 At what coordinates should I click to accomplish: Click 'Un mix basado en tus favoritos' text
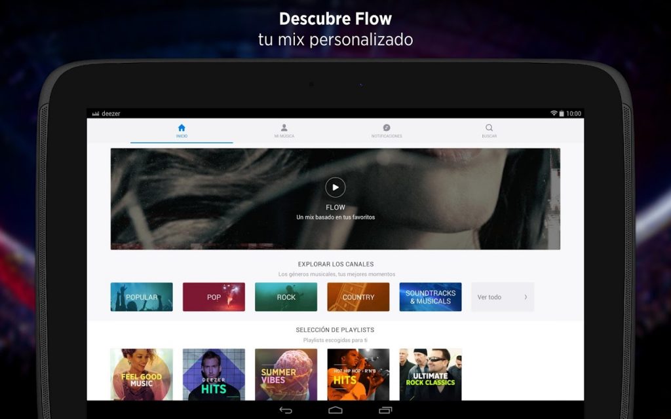pos(335,217)
